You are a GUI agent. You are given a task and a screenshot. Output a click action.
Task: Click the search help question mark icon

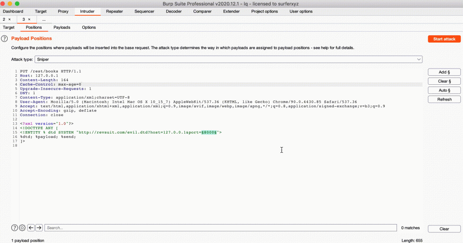[14, 228]
